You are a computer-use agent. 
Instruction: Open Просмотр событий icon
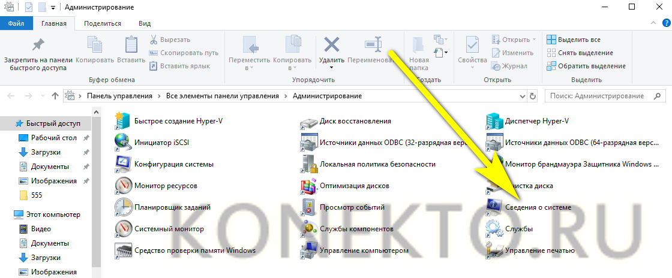pos(308,207)
